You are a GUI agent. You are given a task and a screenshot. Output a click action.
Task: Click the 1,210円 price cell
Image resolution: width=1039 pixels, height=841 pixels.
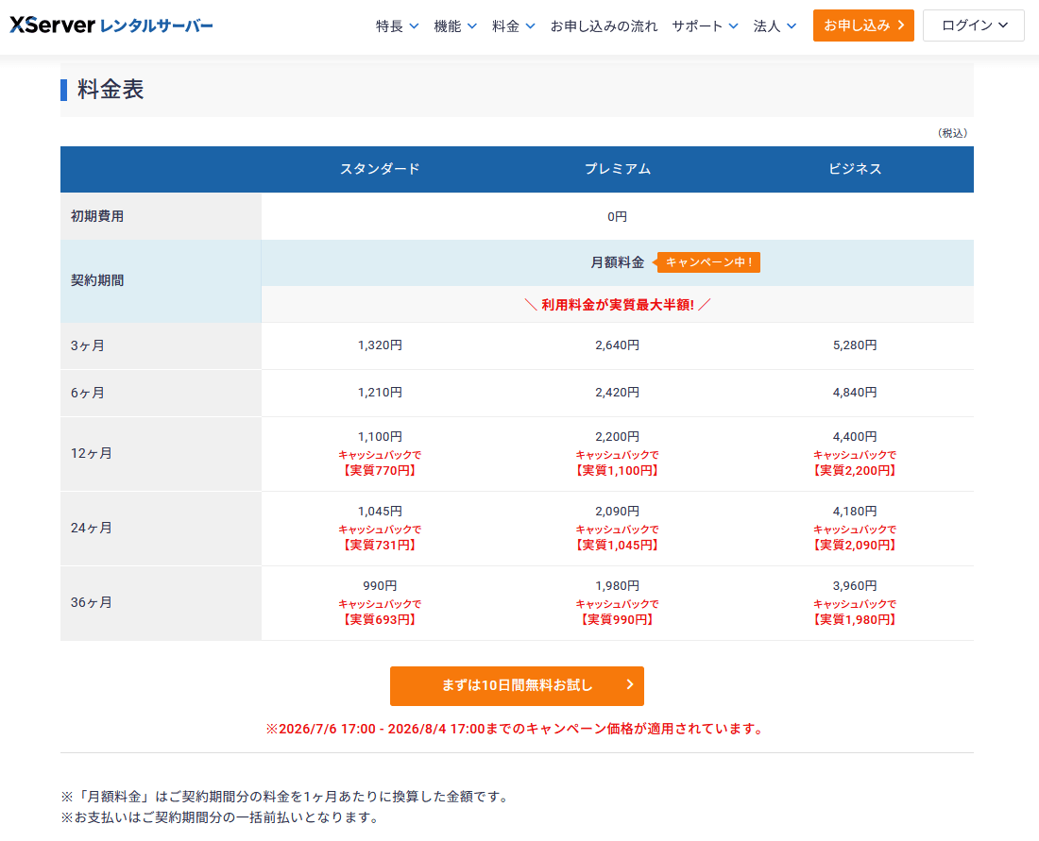click(380, 392)
